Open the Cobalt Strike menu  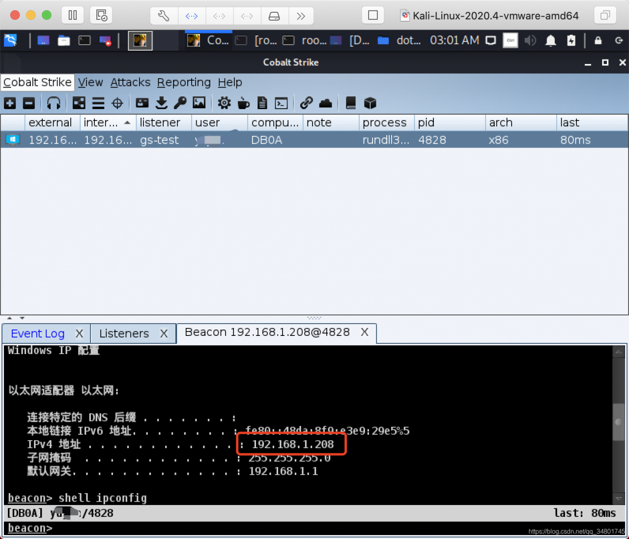coord(37,82)
